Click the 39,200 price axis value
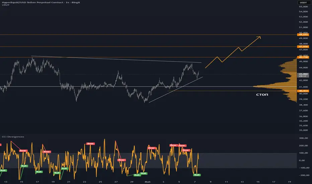Viewport: 312px width, 184px height. tap(303, 99)
